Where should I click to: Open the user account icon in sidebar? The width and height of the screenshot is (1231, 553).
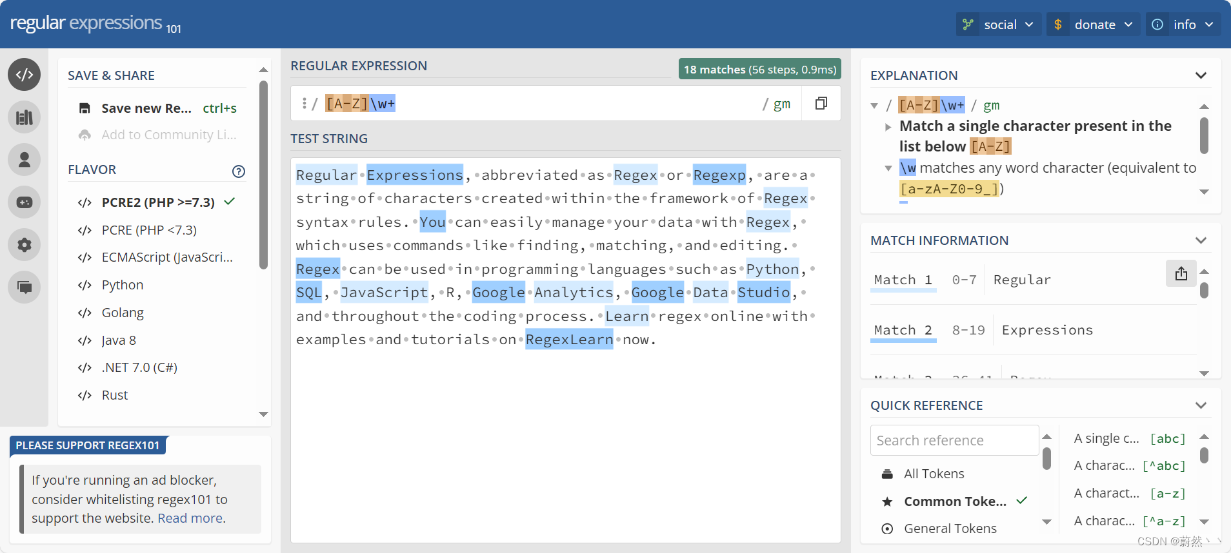tap(25, 160)
